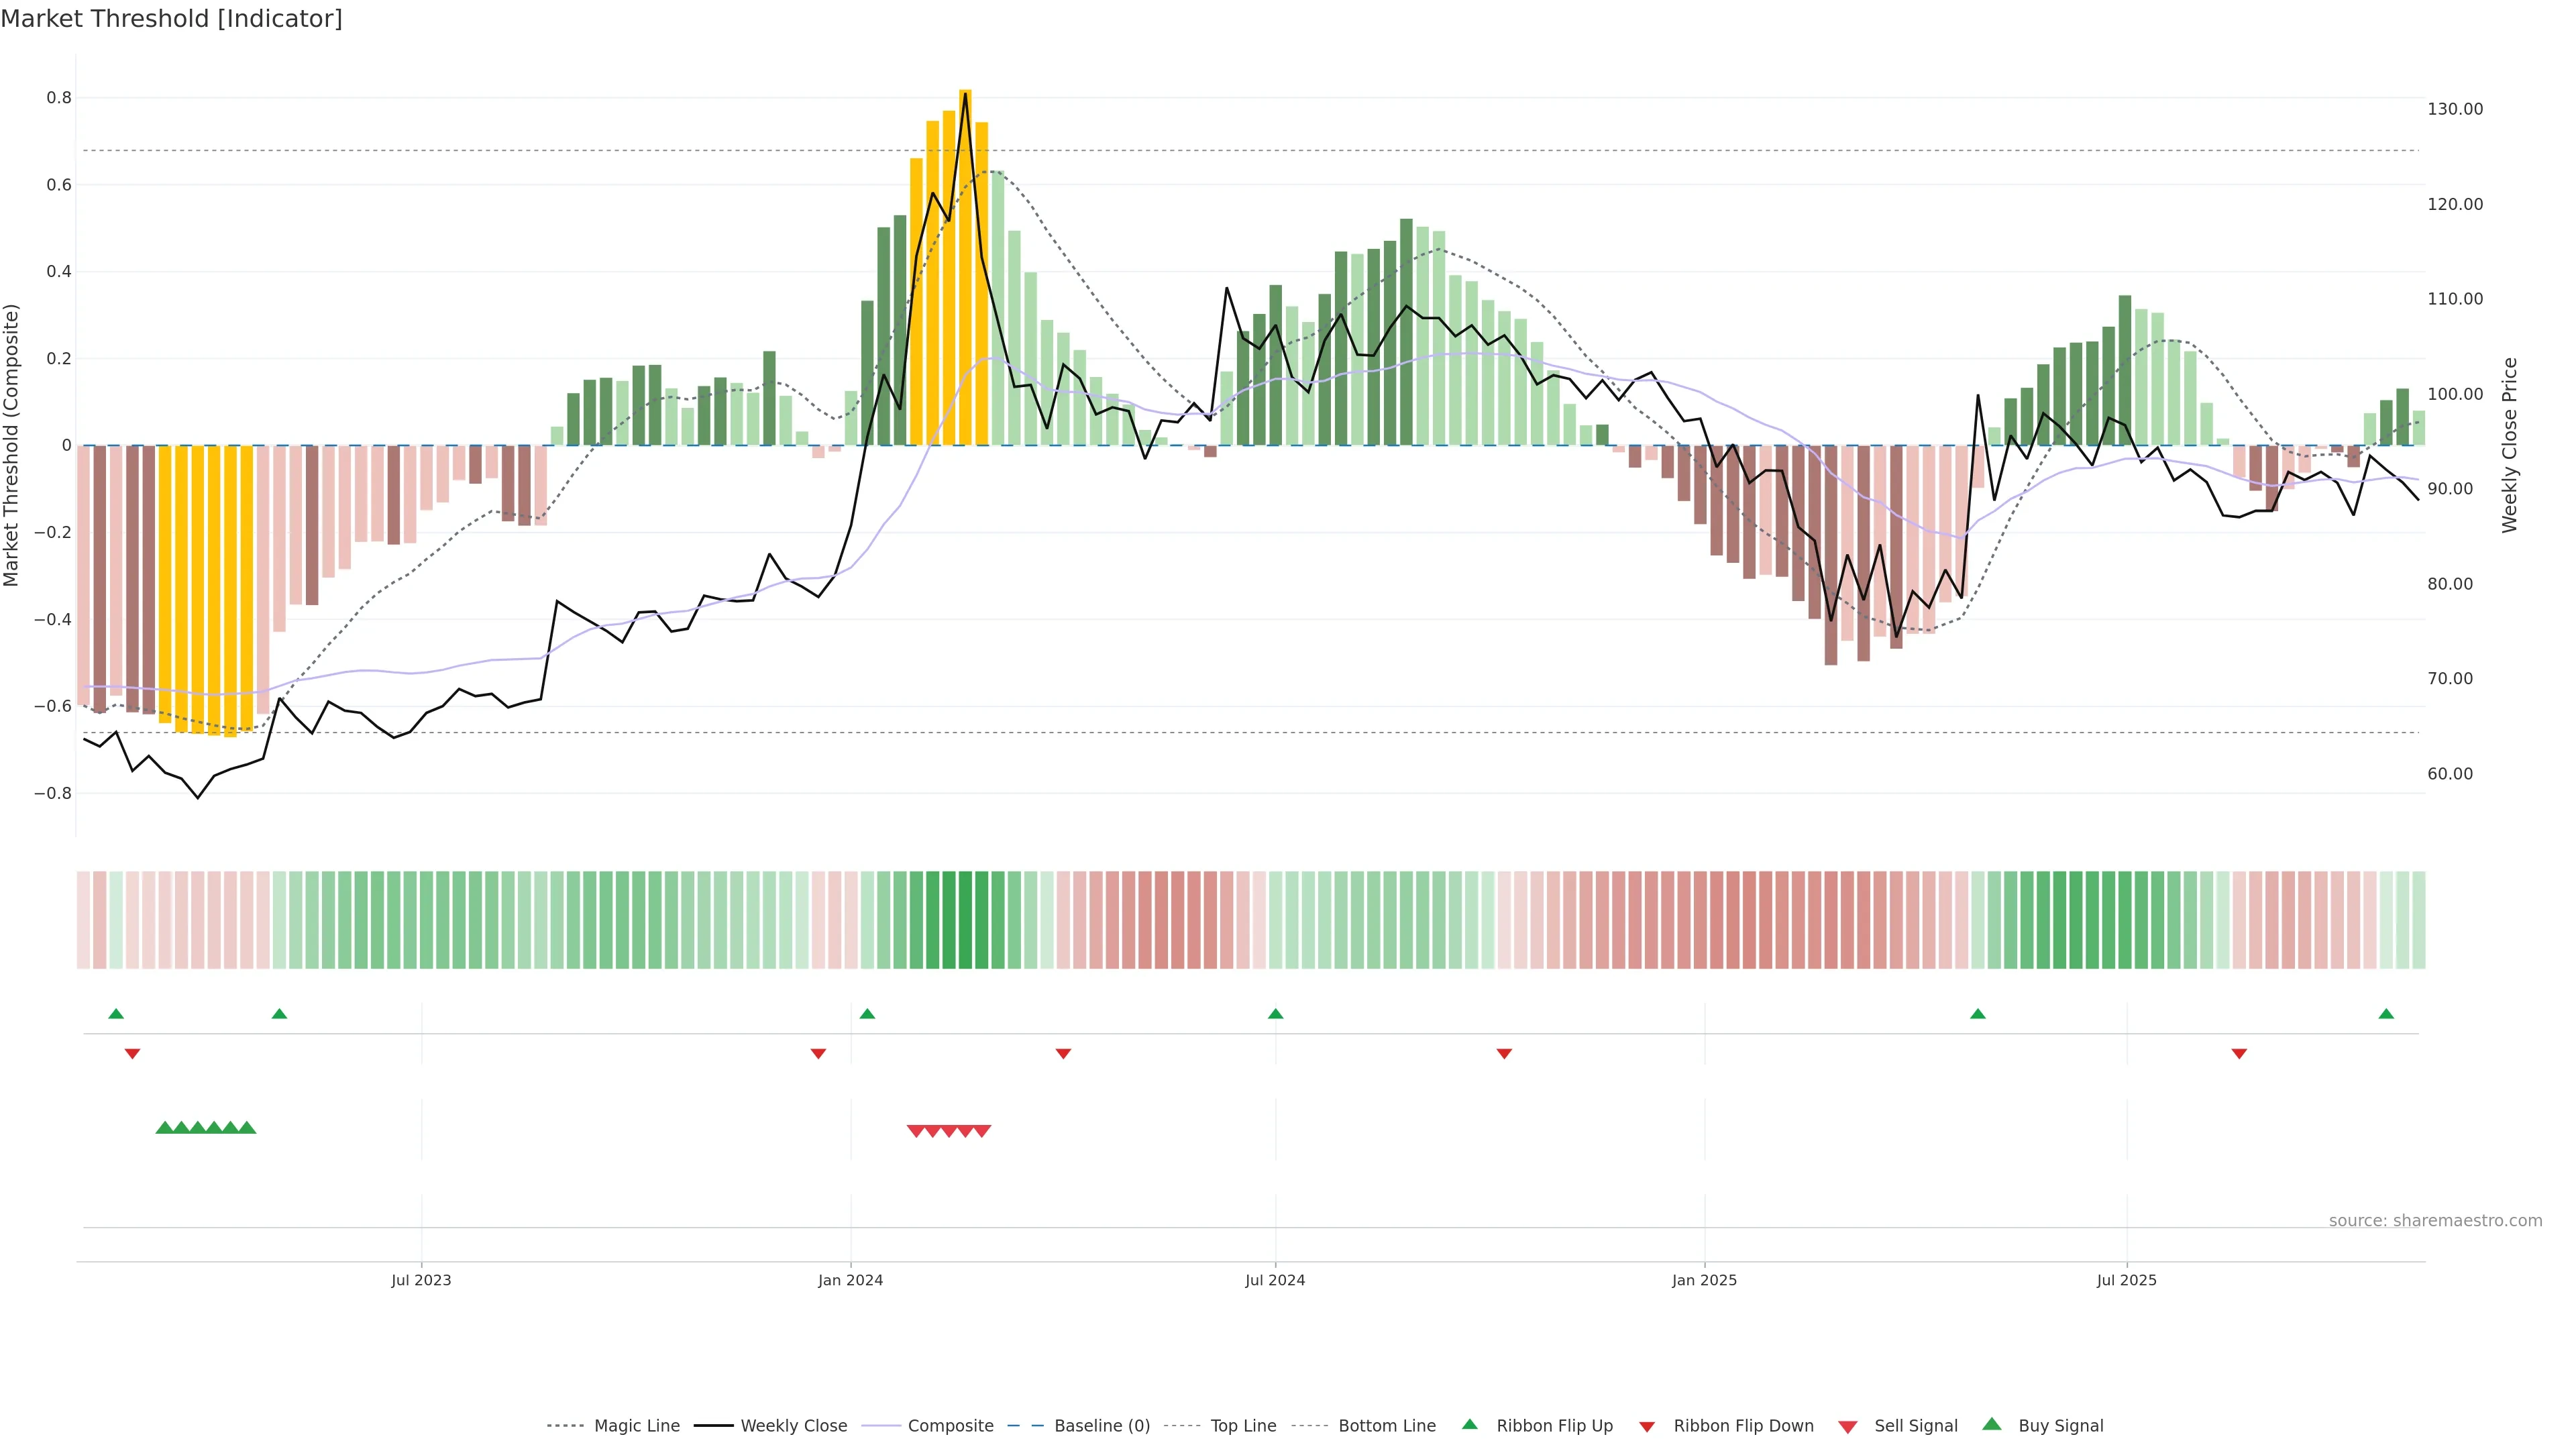Click the Ribbon Flip Down marker before Jan 2024

click(818, 1053)
